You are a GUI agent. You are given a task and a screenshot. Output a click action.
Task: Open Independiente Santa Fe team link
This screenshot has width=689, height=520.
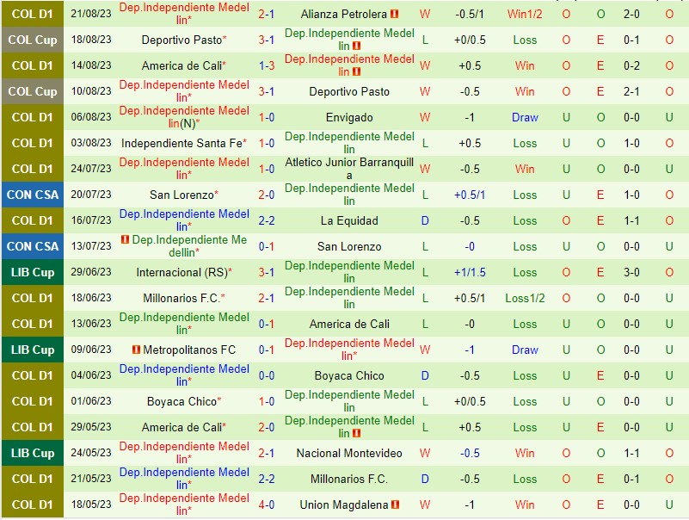click(181, 144)
